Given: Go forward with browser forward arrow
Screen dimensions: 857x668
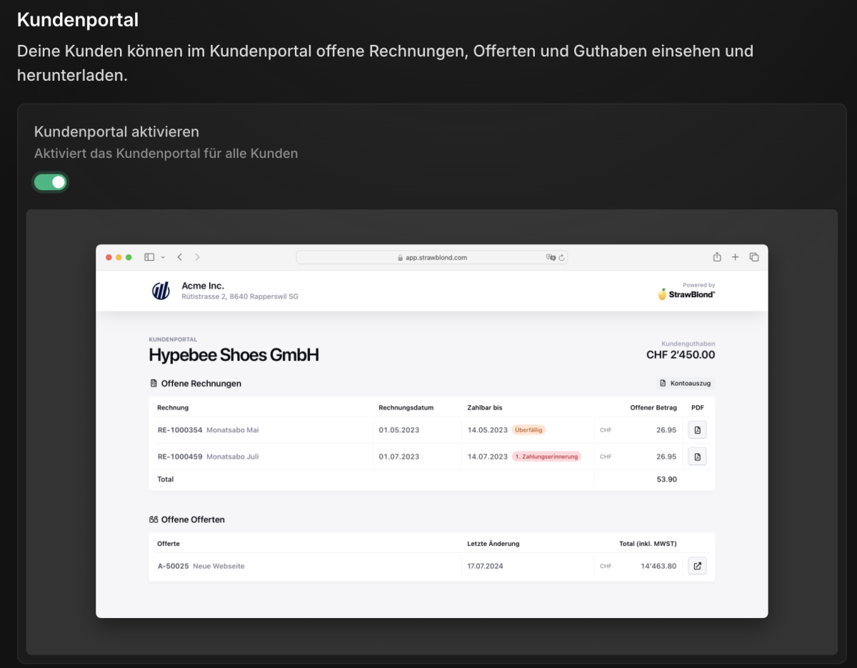Looking at the screenshot, I should [198, 257].
